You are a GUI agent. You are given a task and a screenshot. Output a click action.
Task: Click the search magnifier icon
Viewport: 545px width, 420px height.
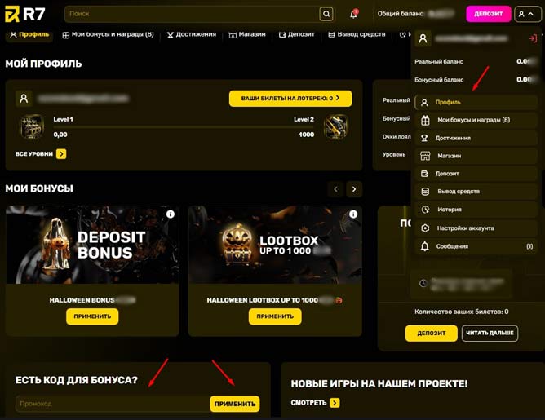(326, 14)
